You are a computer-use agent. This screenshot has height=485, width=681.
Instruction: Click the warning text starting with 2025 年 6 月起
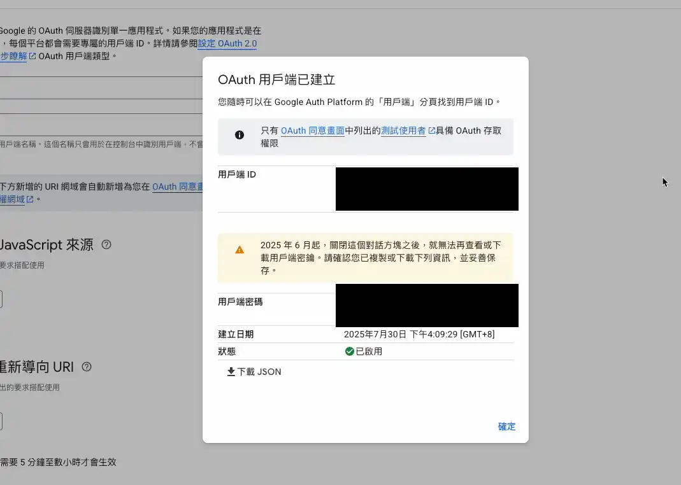tap(381, 258)
